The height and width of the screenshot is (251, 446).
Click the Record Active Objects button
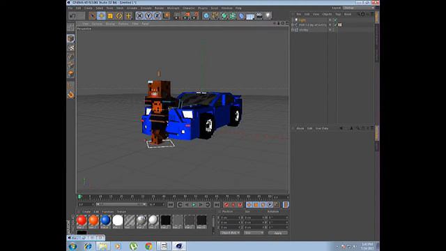pyautogui.click(x=226, y=204)
